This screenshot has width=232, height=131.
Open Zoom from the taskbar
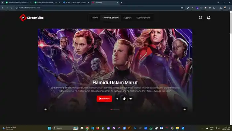pos(145,128)
